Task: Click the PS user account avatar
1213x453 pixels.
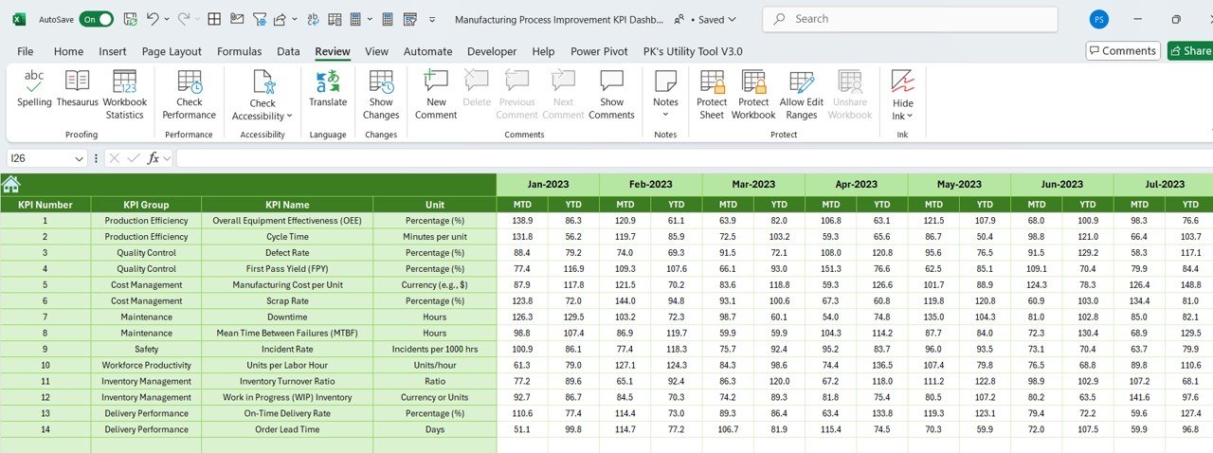Action: (1099, 19)
